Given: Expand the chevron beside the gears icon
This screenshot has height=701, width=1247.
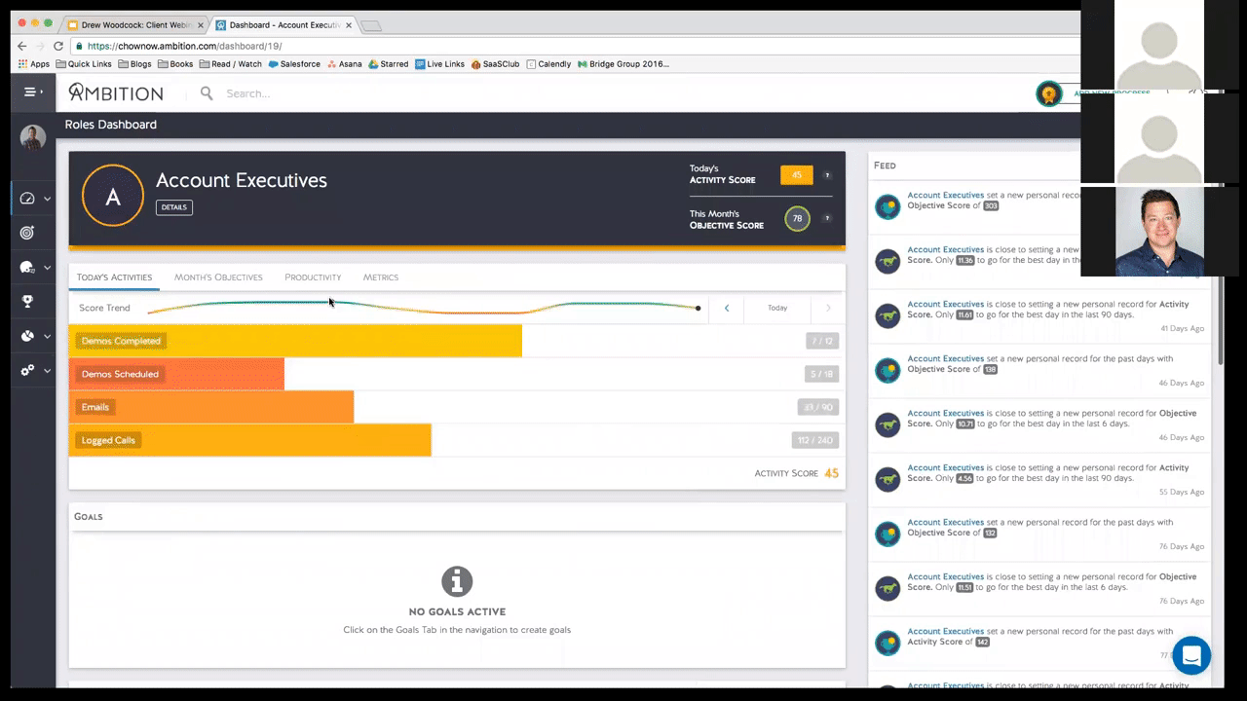Looking at the screenshot, I should tap(46, 370).
